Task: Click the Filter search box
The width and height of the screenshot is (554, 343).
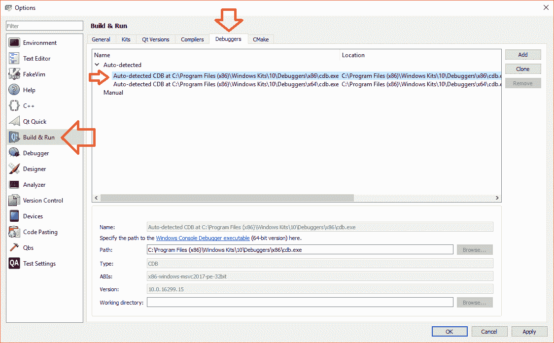Action: [x=44, y=26]
